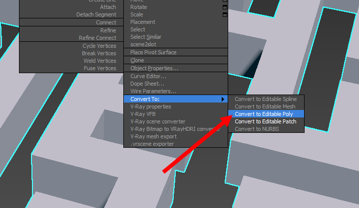This screenshot has width=359, height=208.
Task: Expand Convert To submenu arrow
Action: 223,99
